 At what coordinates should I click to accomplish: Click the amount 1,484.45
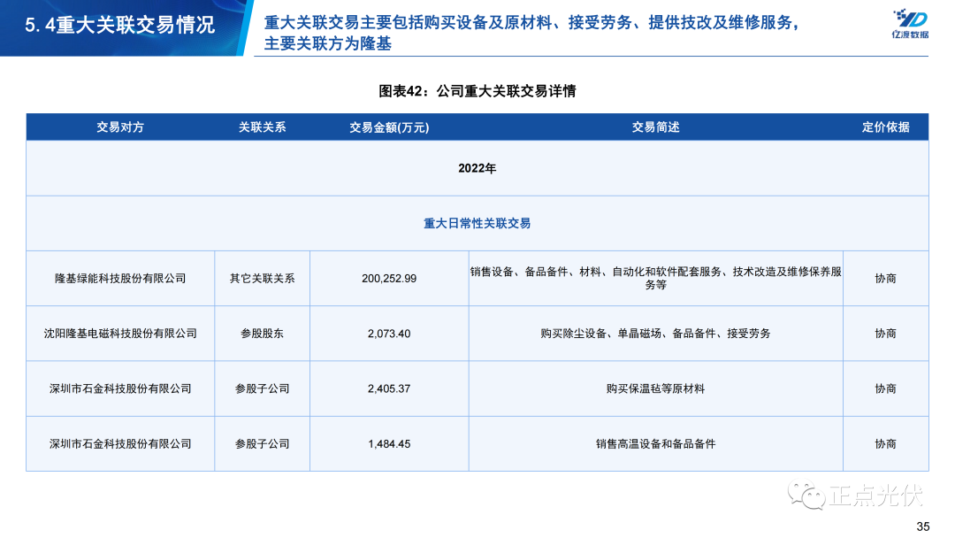click(x=389, y=444)
